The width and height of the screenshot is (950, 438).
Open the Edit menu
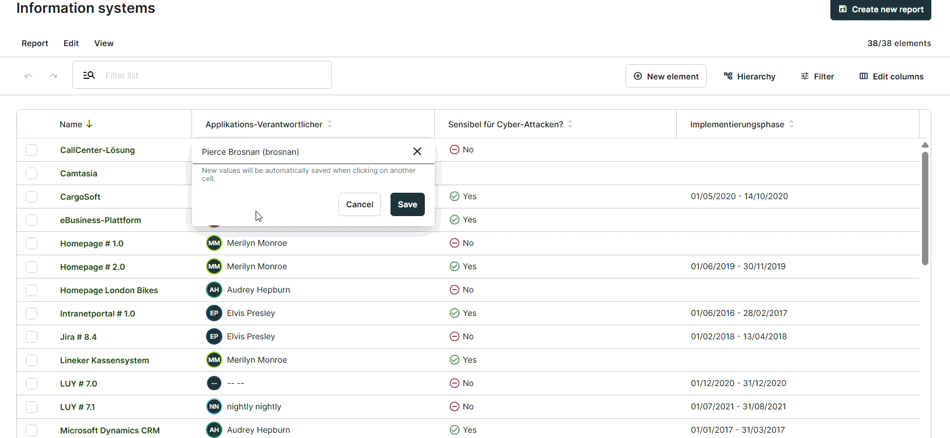71,43
